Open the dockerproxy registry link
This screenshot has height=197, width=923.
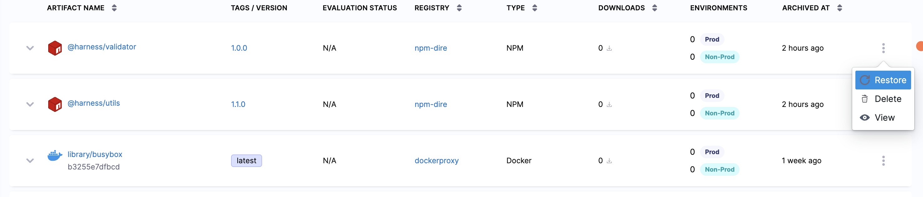click(436, 161)
